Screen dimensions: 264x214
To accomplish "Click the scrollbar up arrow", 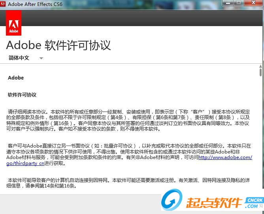I will point(260,66).
